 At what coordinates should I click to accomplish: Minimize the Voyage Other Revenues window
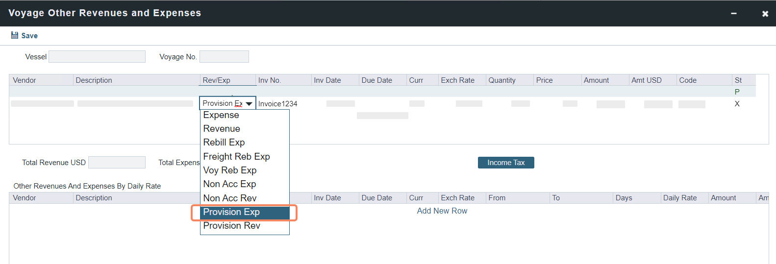pos(734,13)
